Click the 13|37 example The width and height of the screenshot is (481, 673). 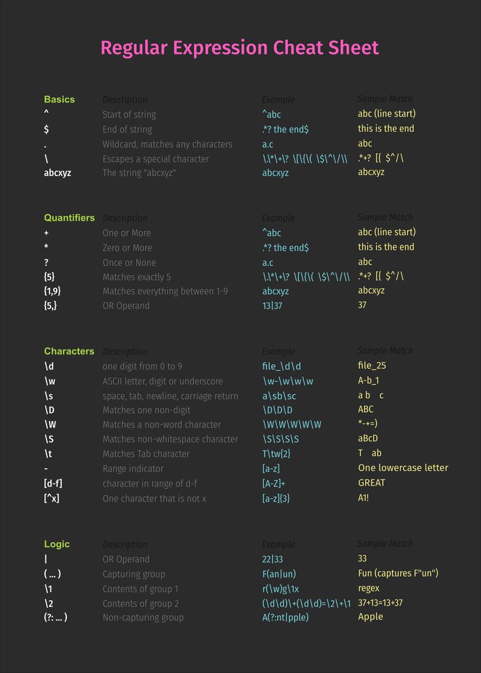tap(272, 306)
